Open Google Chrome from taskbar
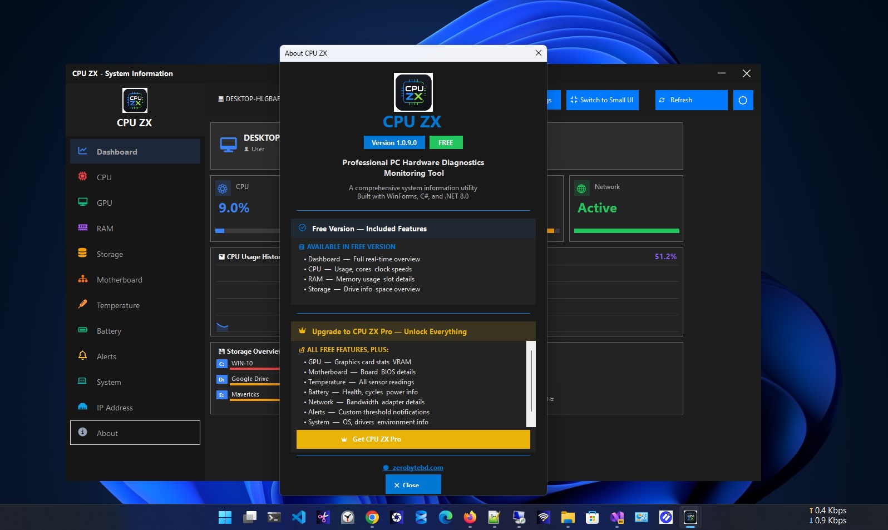888x530 pixels. tap(372, 517)
